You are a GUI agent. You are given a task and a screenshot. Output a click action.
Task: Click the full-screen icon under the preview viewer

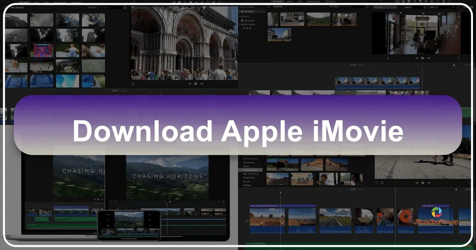tap(459, 58)
